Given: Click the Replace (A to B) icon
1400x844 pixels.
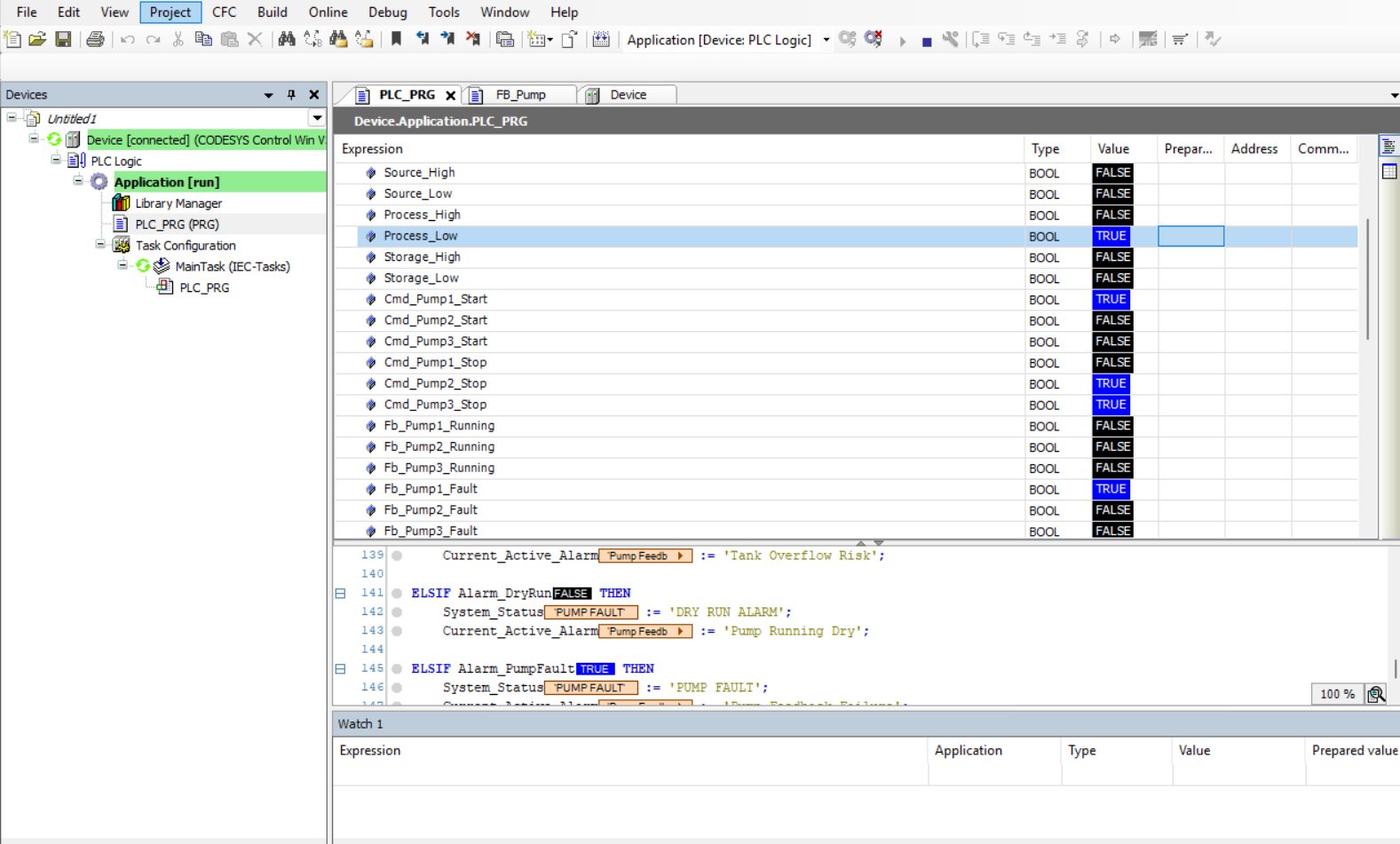Looking at the screenshot, I should point(312,39).
